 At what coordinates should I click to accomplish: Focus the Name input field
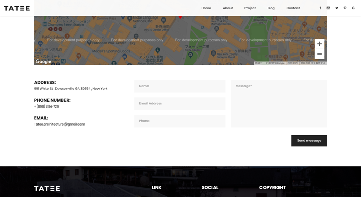pos(180,86)
